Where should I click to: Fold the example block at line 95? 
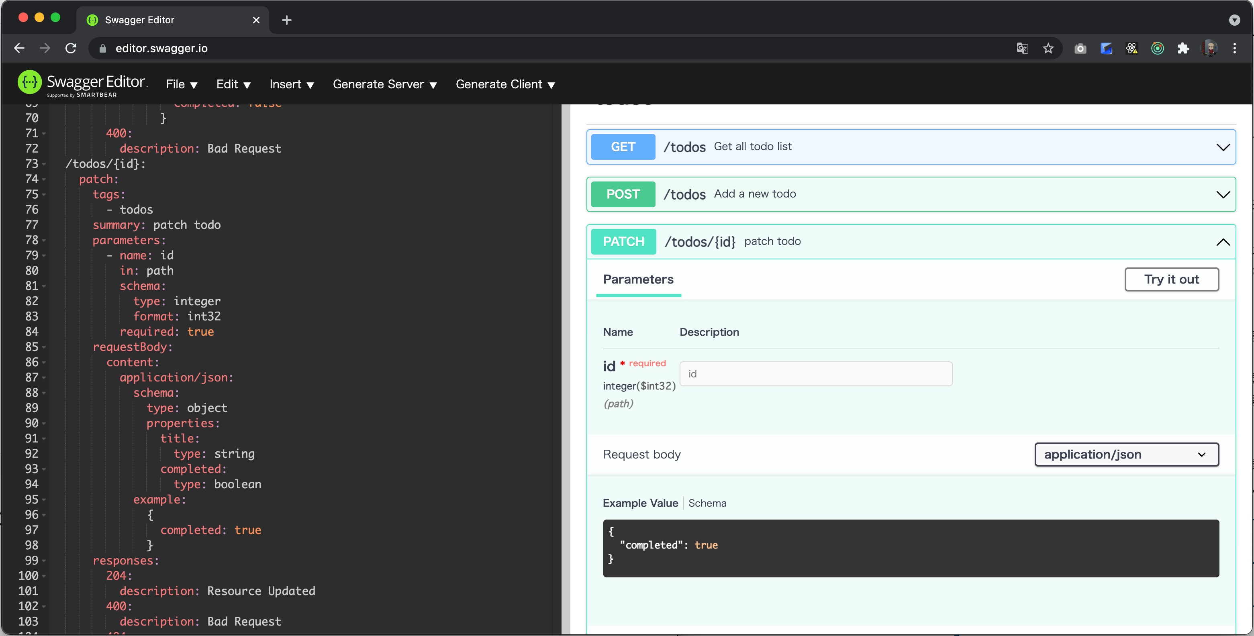pos(44,500)
